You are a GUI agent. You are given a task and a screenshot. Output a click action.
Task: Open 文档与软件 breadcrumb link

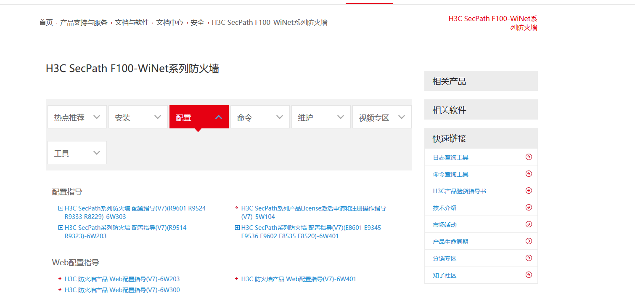132,22
